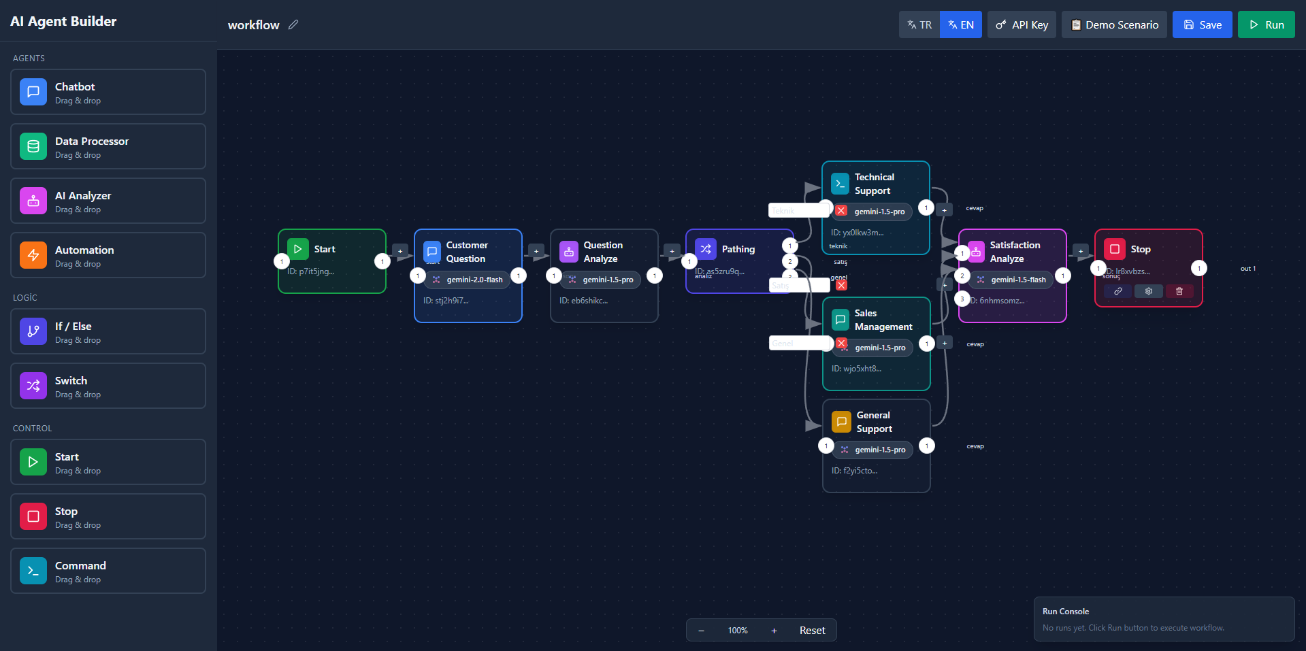Select the Automation agent icon
This screenshot has width=1306, height=651.
point(33,255)
